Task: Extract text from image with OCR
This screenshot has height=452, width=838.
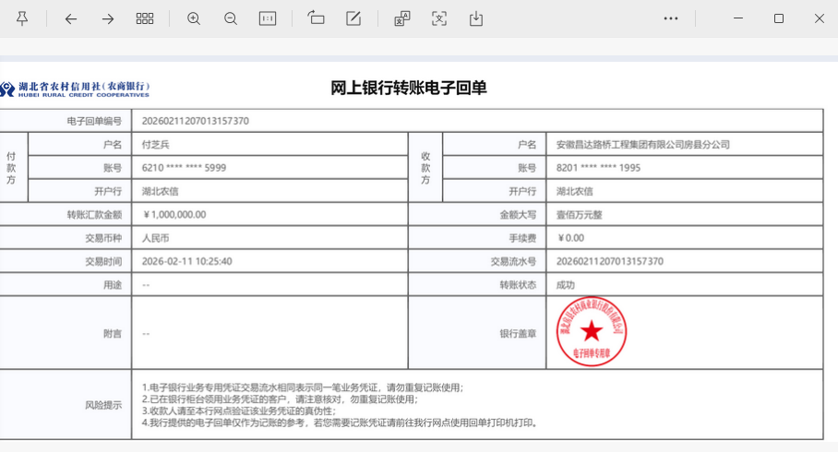Action: (x=439, y=18)
